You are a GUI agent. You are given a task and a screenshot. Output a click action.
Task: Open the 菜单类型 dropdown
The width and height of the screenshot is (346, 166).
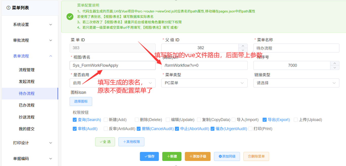coord(204,83)
